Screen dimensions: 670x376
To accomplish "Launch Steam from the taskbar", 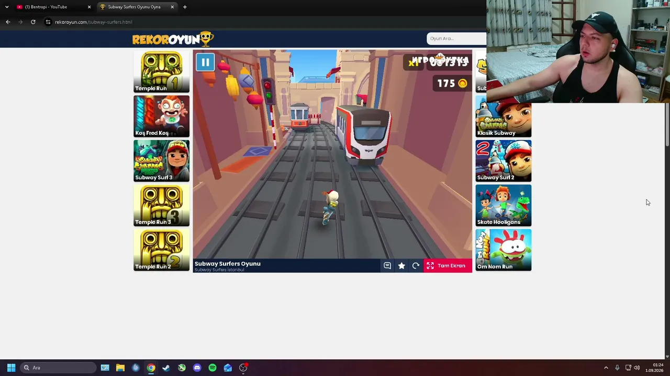I will pos(166,368).
